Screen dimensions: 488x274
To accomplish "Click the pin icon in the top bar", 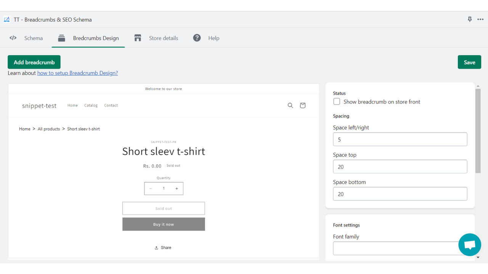I will [x=469, y=19].
